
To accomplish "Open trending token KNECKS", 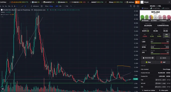I will coord(77,2).
